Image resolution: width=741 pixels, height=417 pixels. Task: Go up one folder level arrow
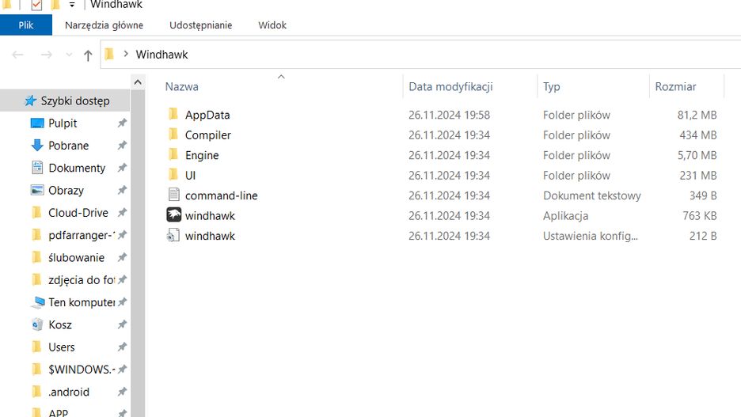pyautogui.click(x=88, y=55)
